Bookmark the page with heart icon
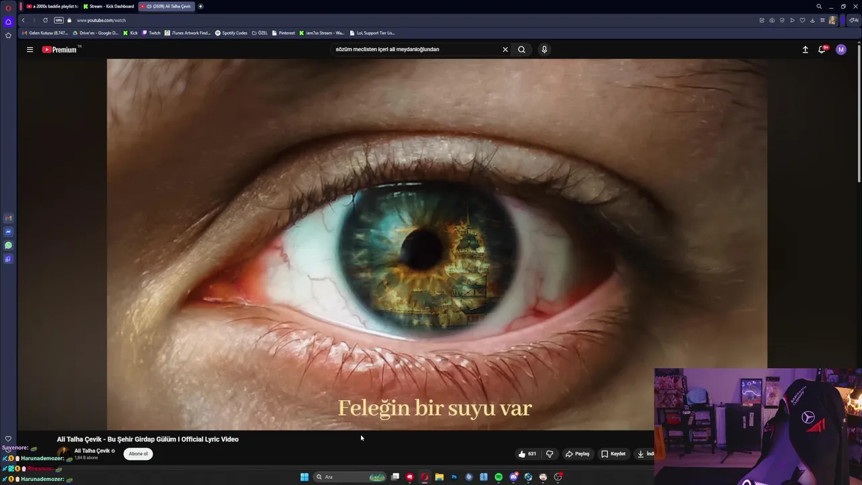This screenshot has width=862, height=485. [802, 20]
